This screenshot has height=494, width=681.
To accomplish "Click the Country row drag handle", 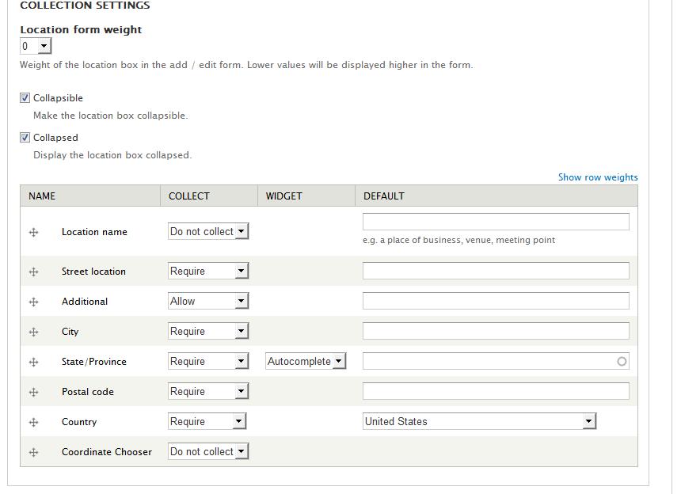I will [34, 422].
